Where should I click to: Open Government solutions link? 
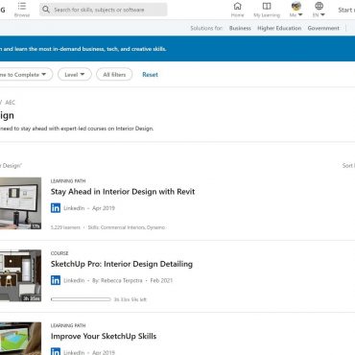[323, 28]
